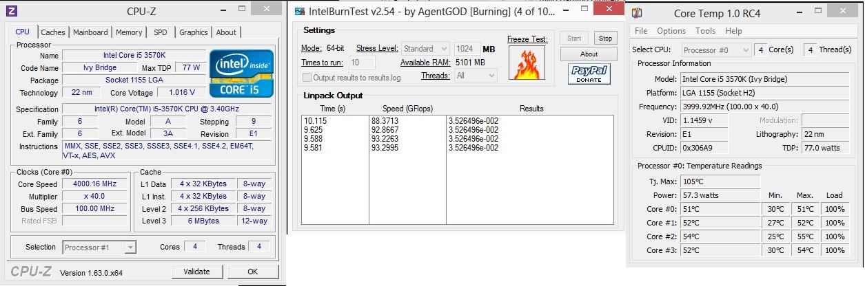Click the Code Name Ivy Bridge field
Viewport: 865px width, 286px height.
[x=99, y=67]
